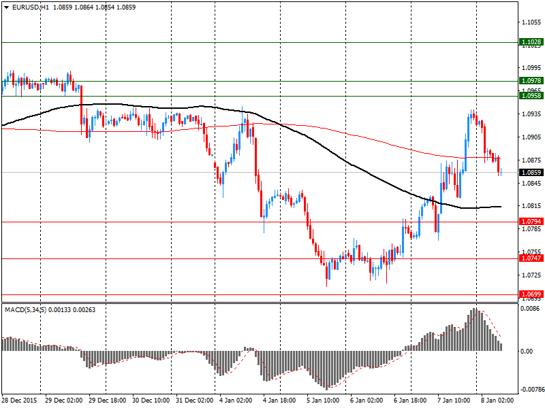545x408 pixels.
Task: Select the 5 Jan 10:00 time axis label
Action: coord(323,401)
